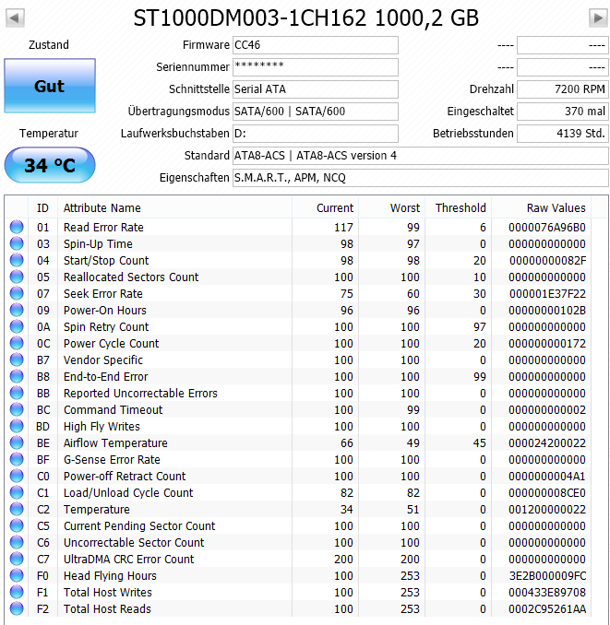The height and width of the screenshot is (625, 610).
Task: Click raw value '3E2B000009FC'
Action: click(x=547, y=575)
